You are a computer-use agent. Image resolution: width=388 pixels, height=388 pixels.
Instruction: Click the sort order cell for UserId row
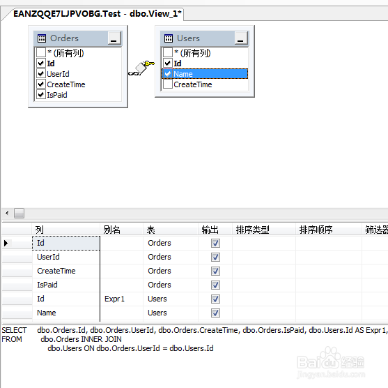tap(329, 257)
